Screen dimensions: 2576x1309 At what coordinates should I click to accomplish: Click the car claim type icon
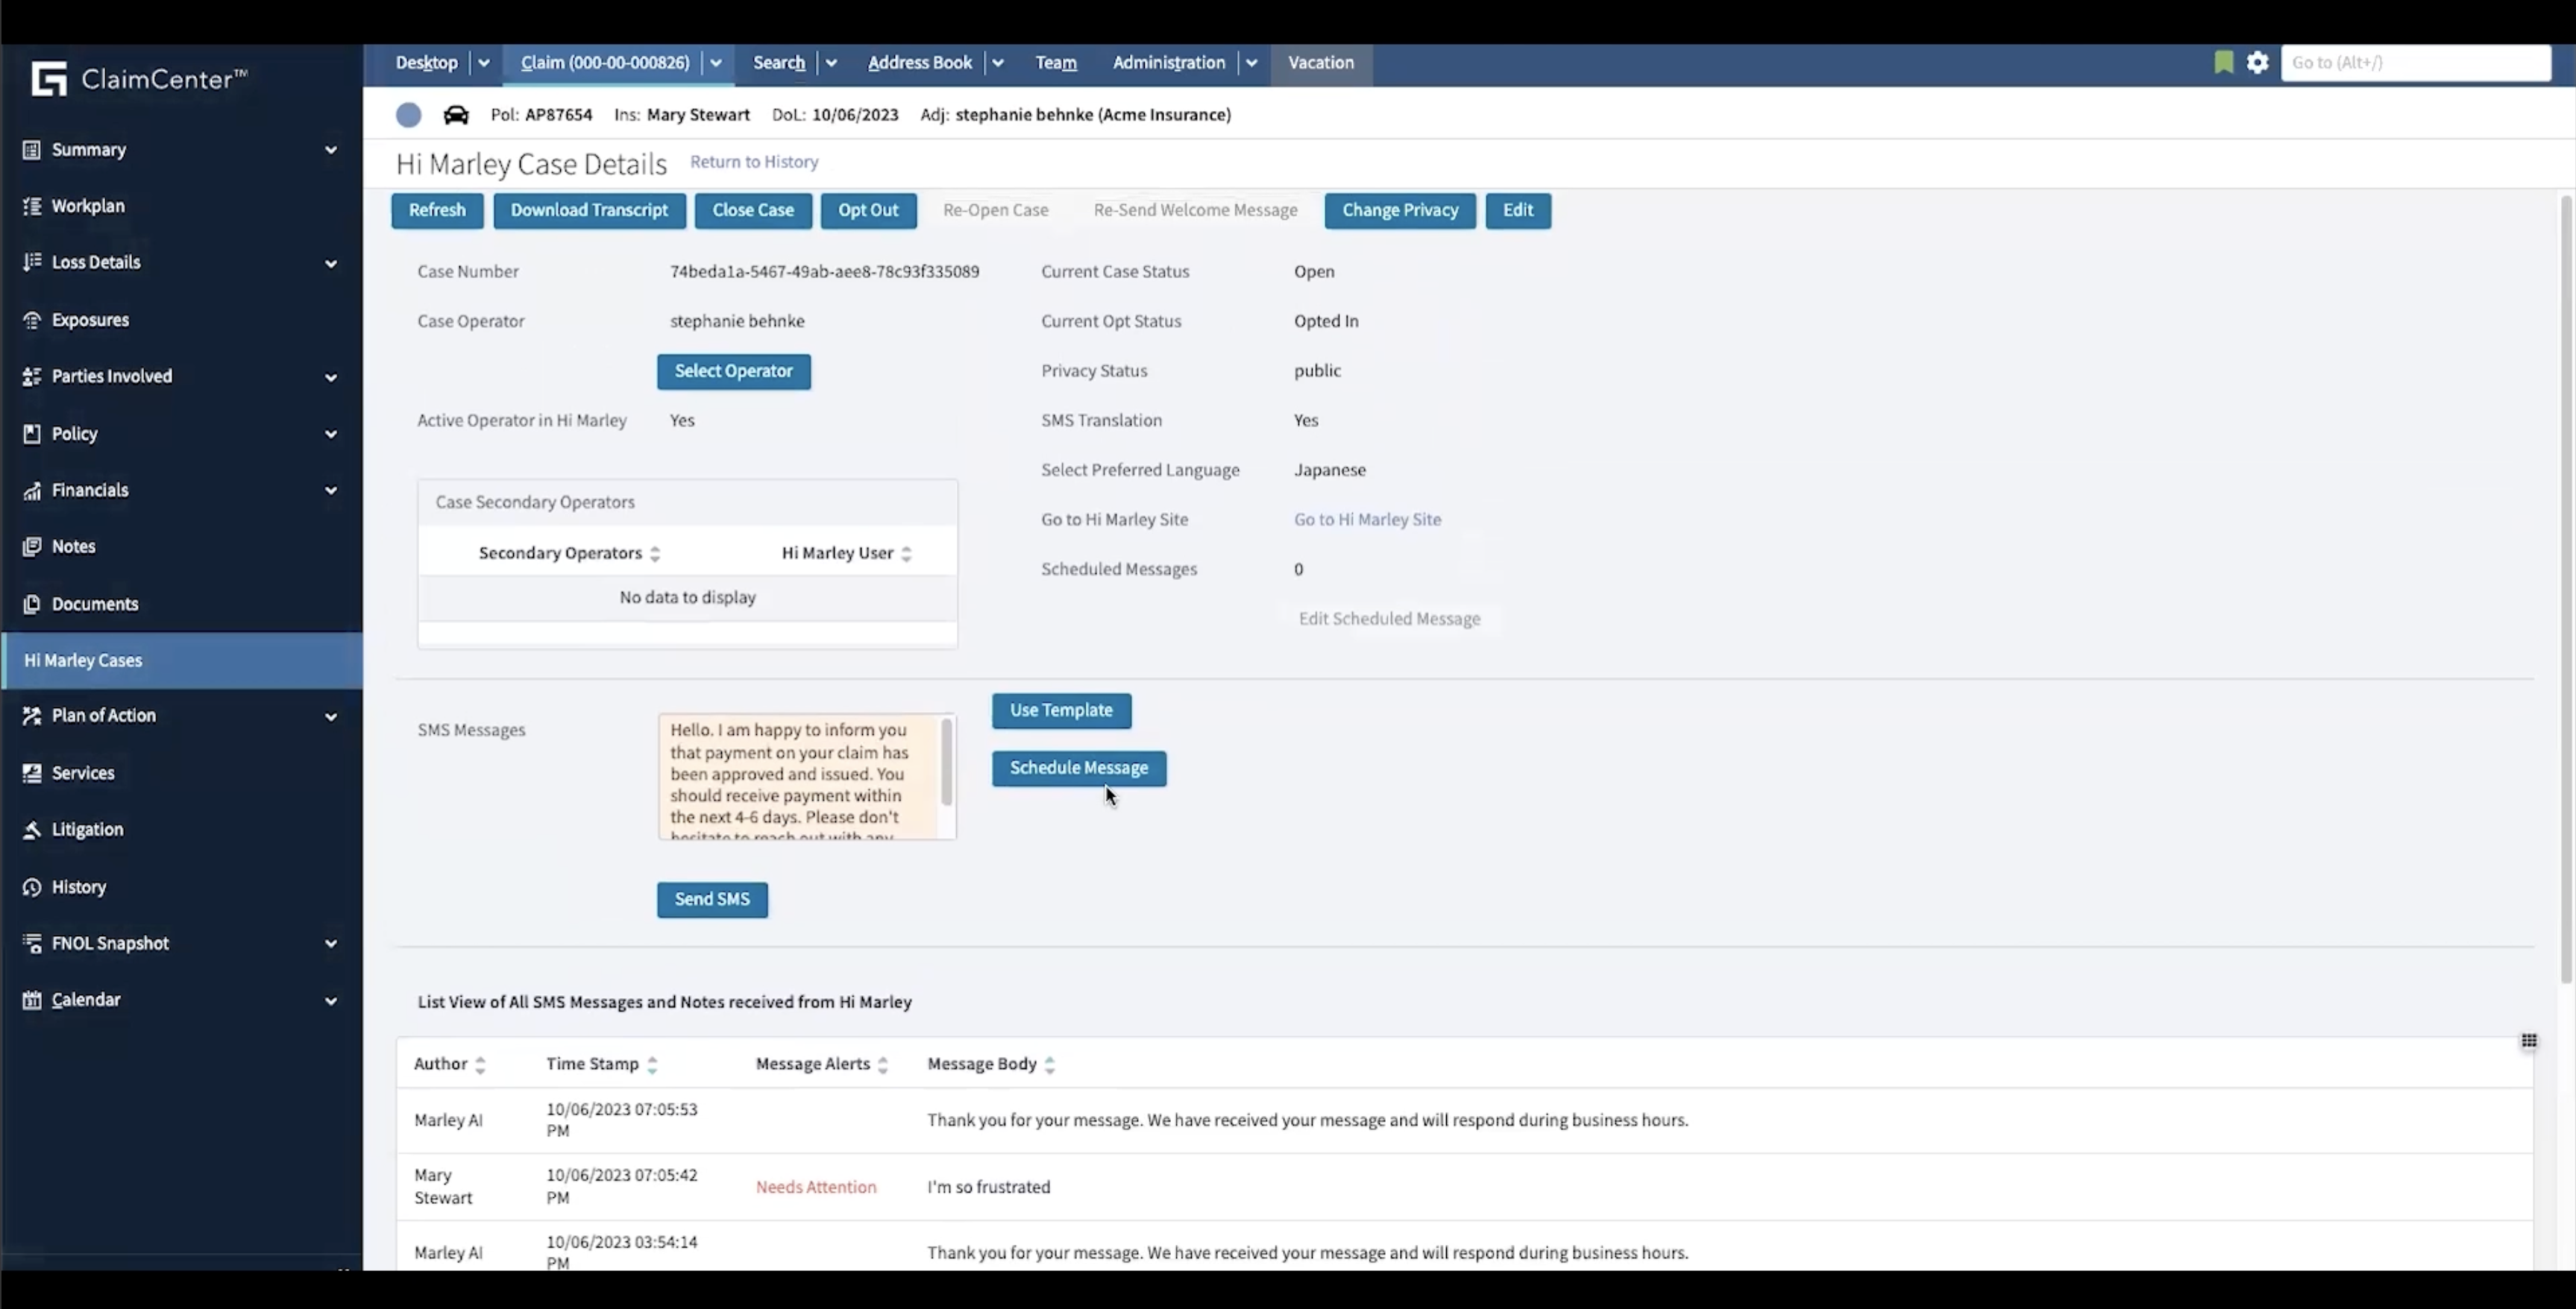pyautogui.click(x=456, y=115)
